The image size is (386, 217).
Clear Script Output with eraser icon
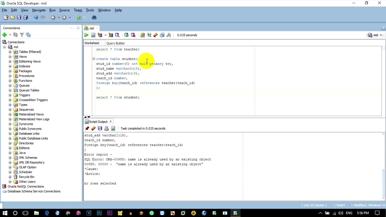click(x=93, y=128)
